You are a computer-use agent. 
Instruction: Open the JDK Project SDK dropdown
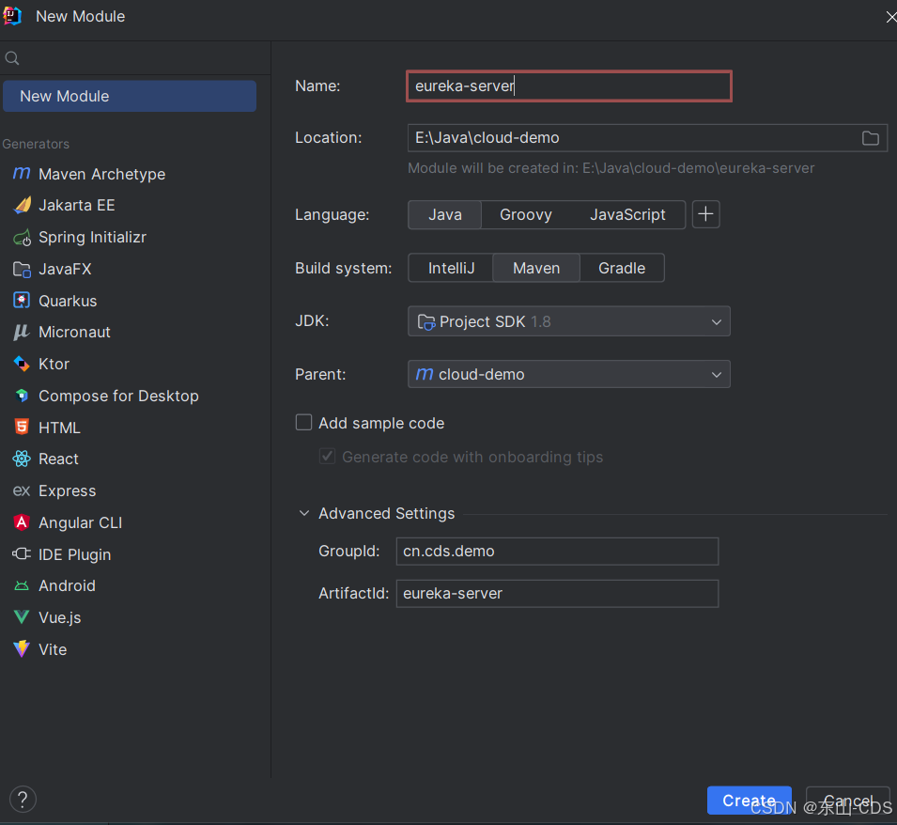pos(568,321)
